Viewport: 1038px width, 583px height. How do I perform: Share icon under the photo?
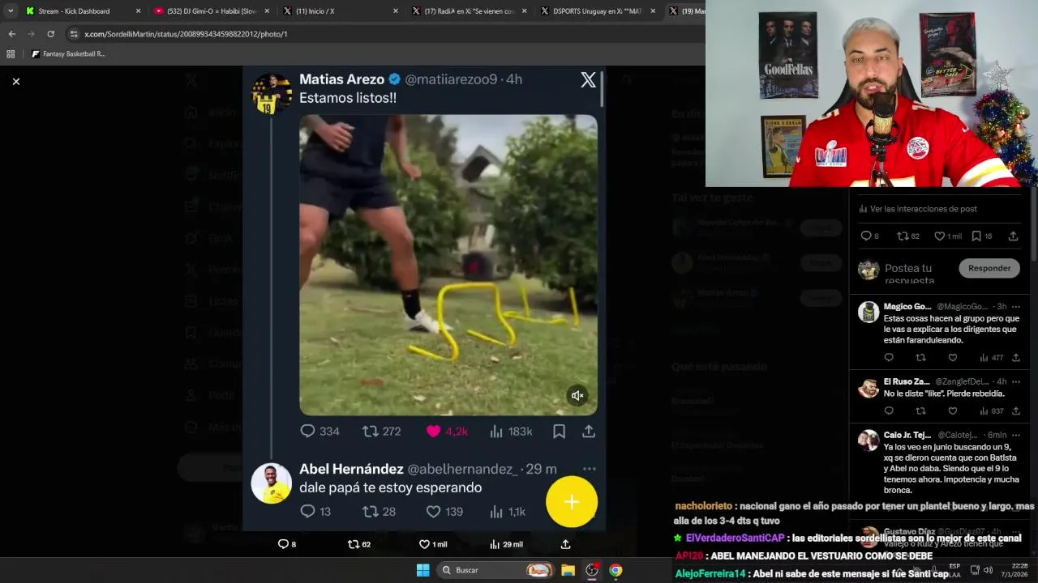(565, 544)
